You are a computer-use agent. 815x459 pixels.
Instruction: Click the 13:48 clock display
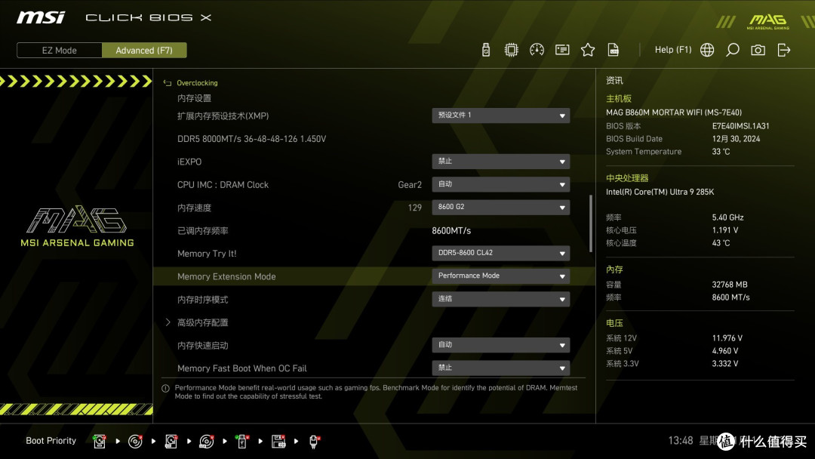pyautogui.click(x=681, y=440)
